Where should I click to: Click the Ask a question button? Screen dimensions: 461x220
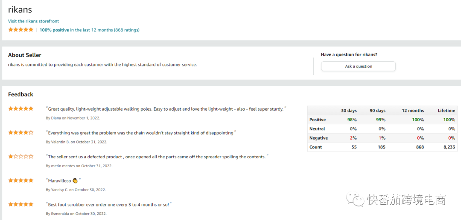[x=358, y=66]
